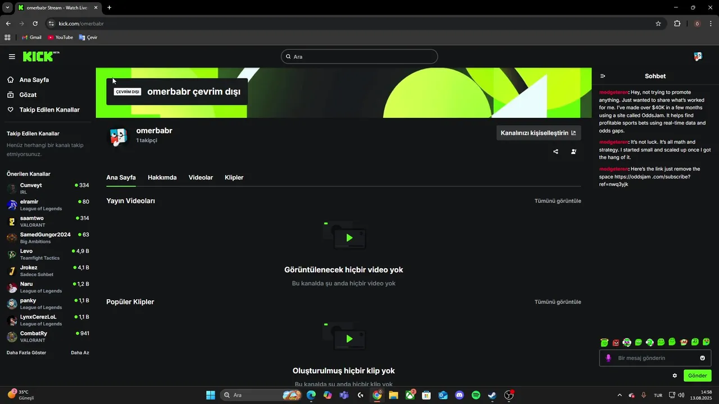Open Discord from the taskbar
Viewport: 719px width, 404px height.
(459, 395)
